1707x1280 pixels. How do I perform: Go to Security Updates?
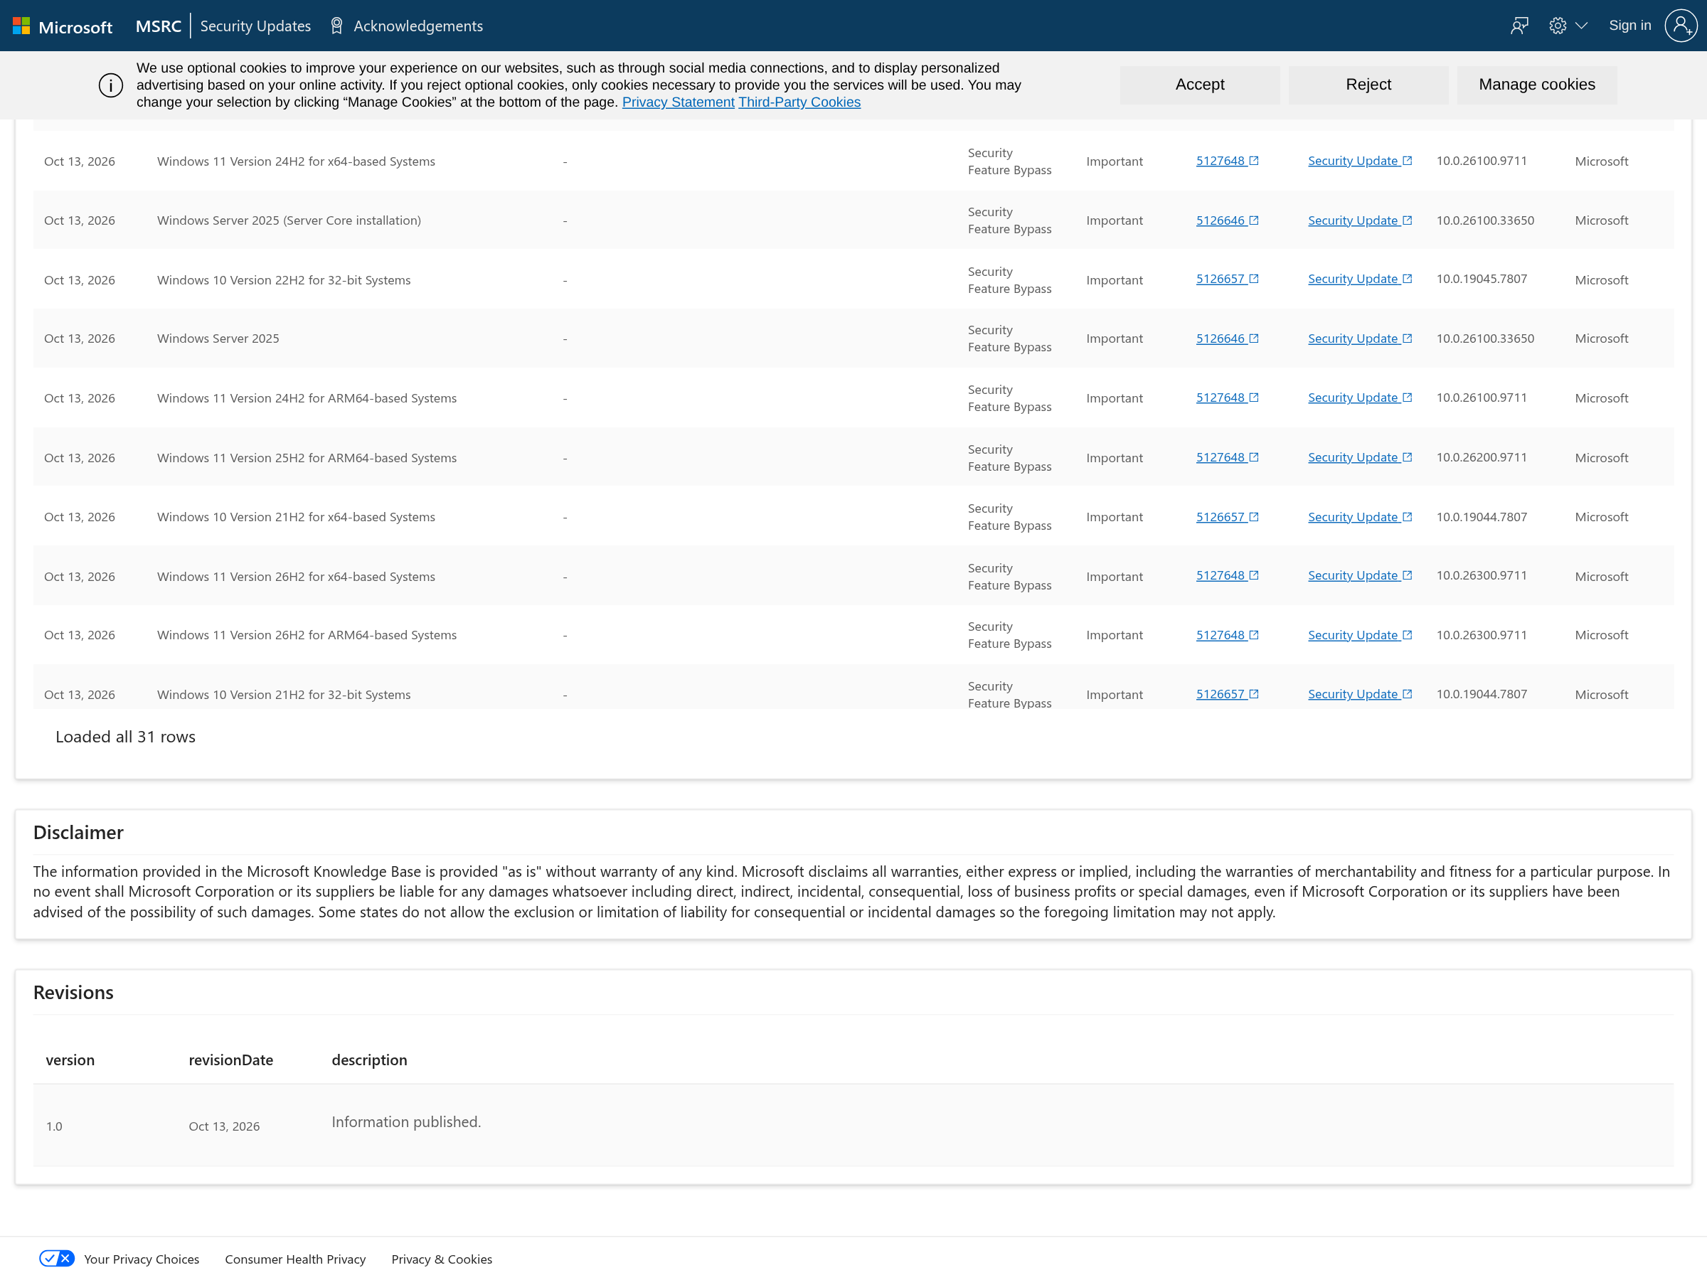point(255,26)
